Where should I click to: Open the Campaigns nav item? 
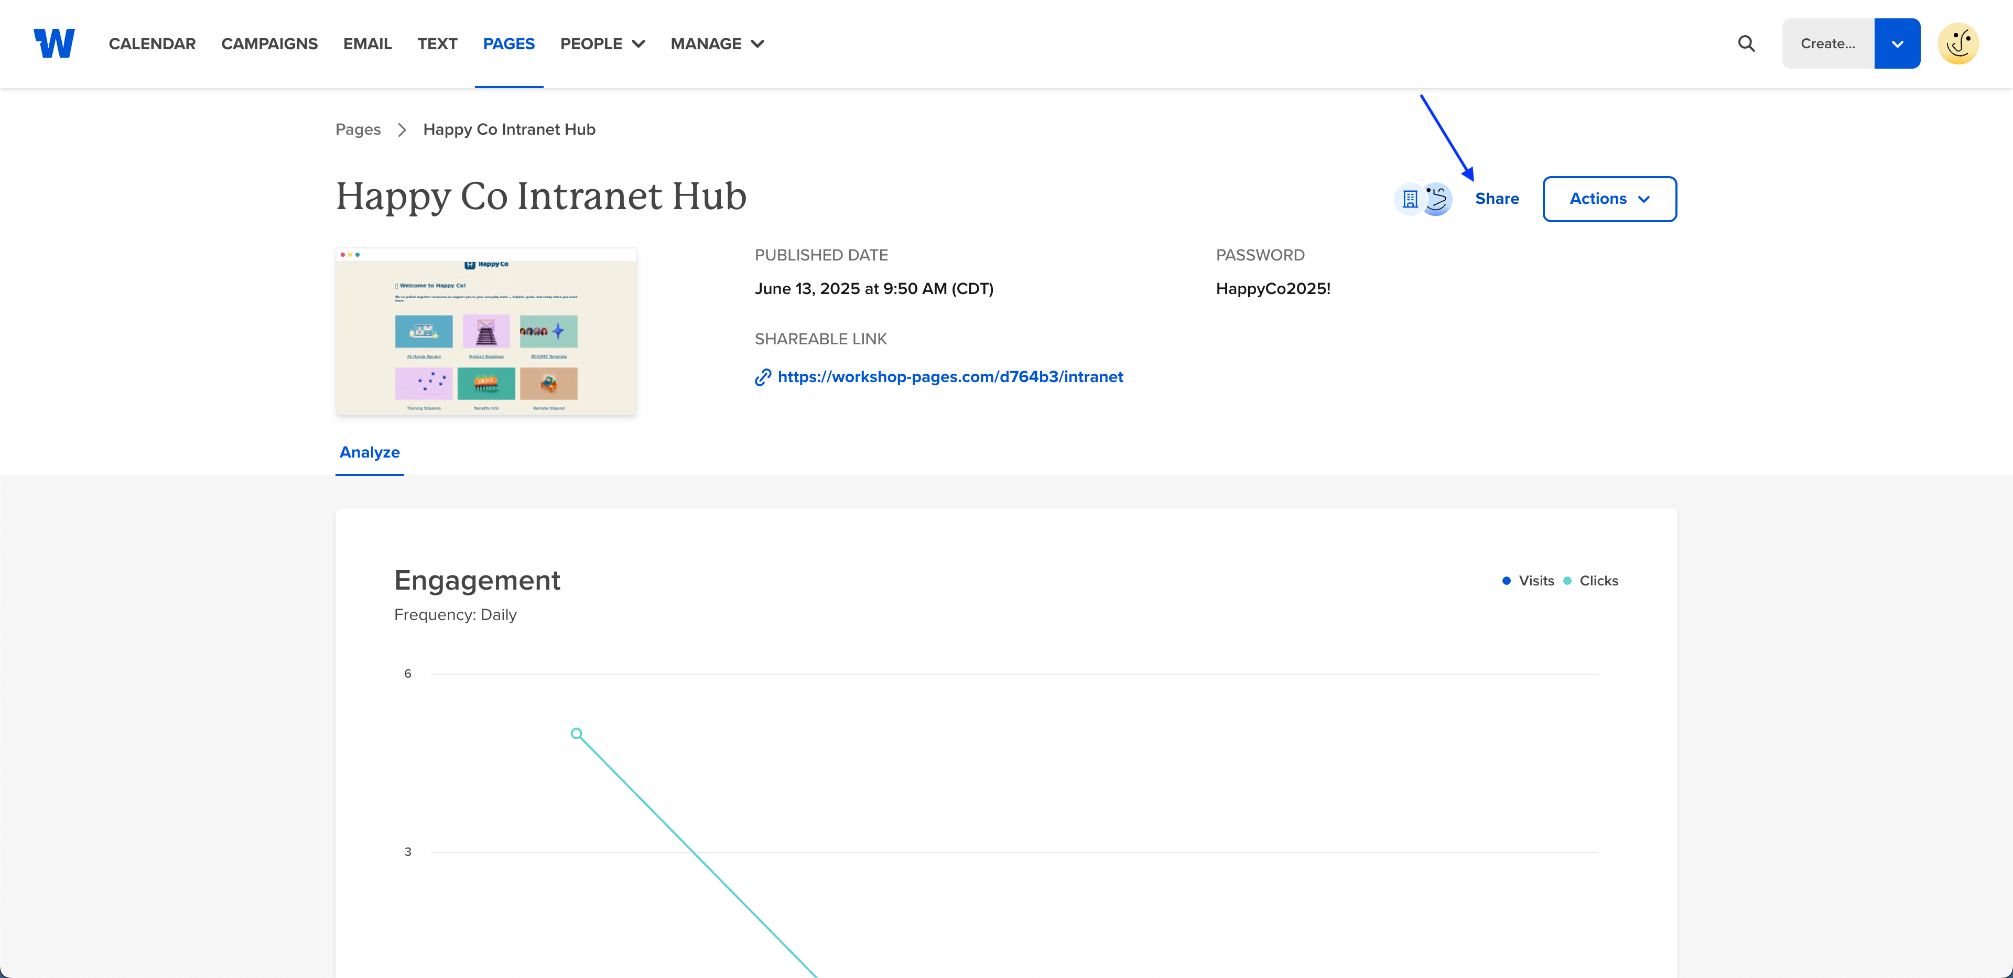pos(269,44)
